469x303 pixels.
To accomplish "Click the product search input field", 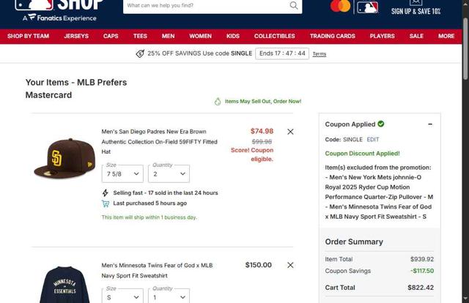I will point(207,5).
